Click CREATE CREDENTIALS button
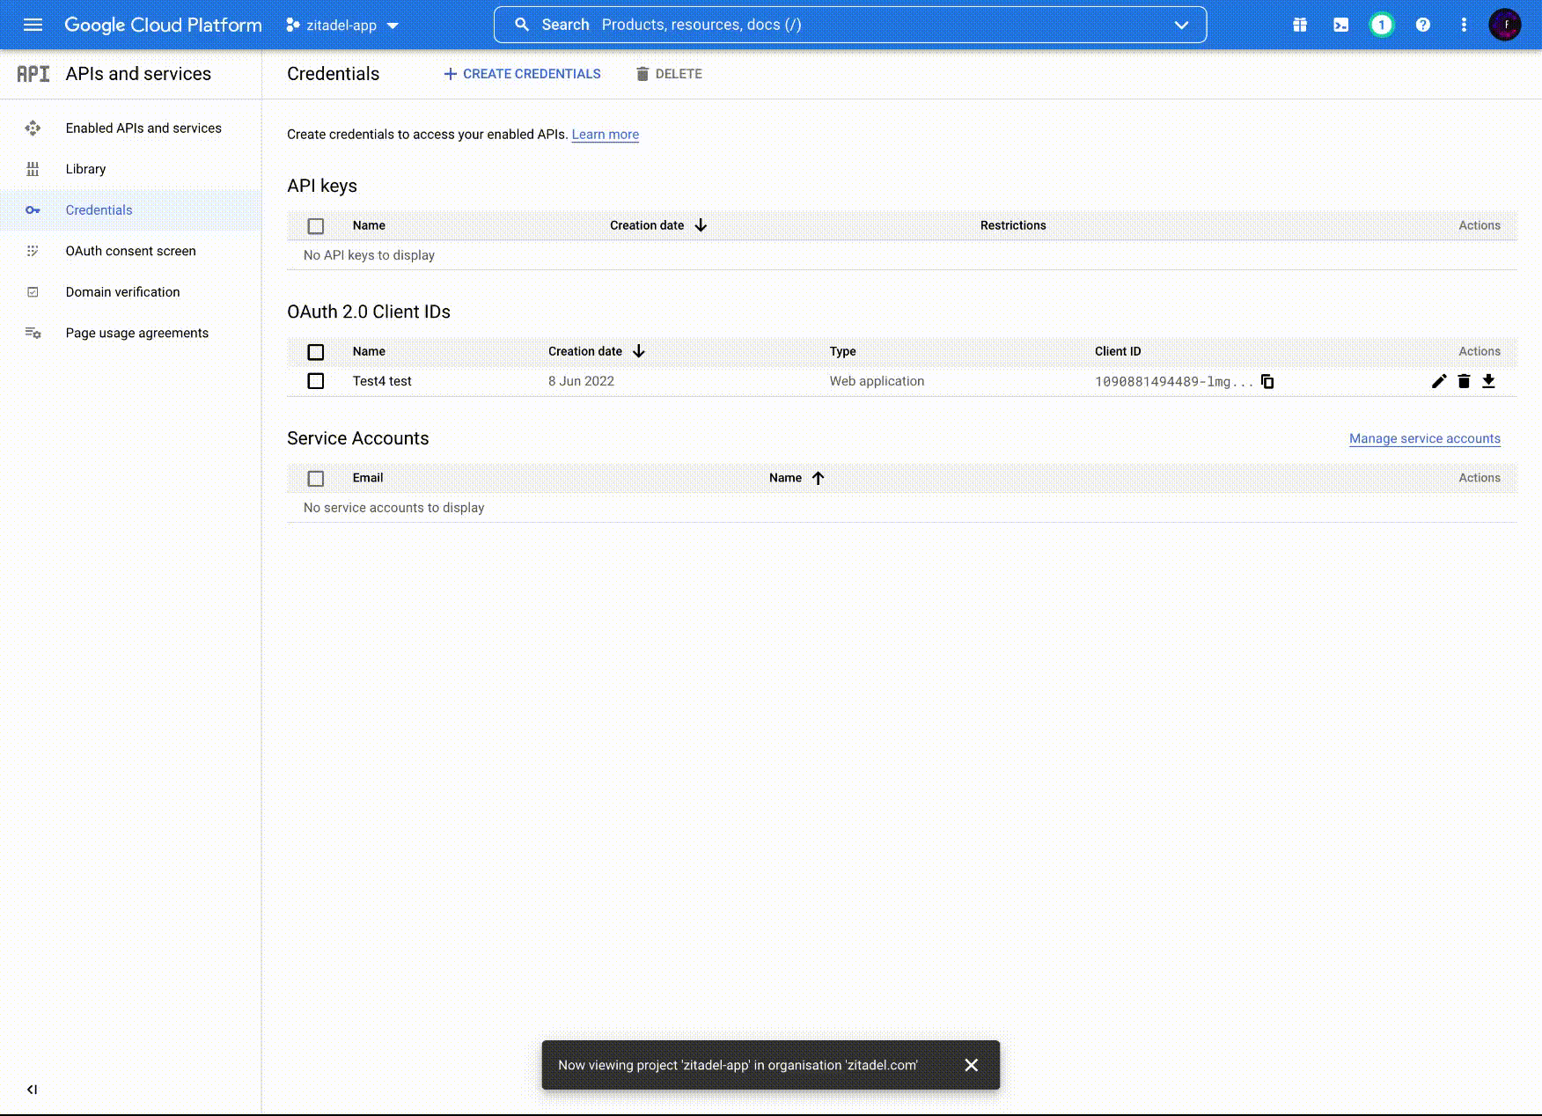Screen dimensions: 1542x1116 pos(522,74)
